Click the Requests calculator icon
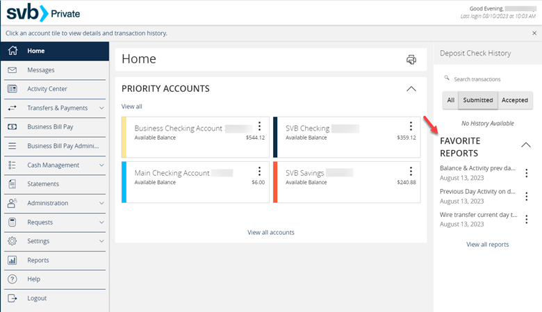This screenshot has width=542, height=312. 12,222
